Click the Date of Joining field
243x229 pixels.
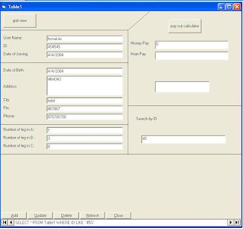tap(84, 55)
